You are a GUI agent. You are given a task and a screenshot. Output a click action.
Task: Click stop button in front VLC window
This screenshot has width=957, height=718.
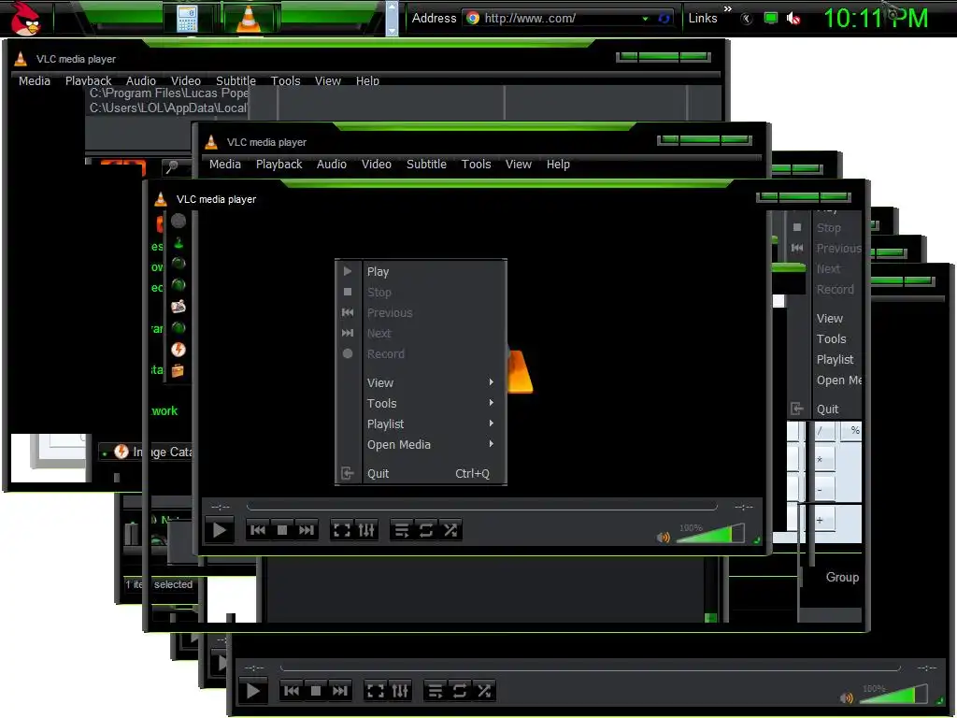tap(282, 530)
